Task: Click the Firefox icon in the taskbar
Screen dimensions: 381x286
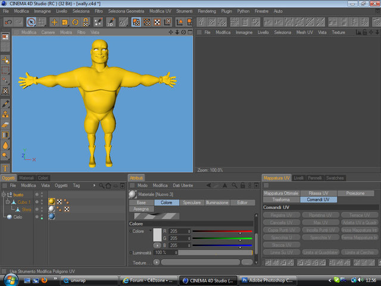Action: coord(44,279)
